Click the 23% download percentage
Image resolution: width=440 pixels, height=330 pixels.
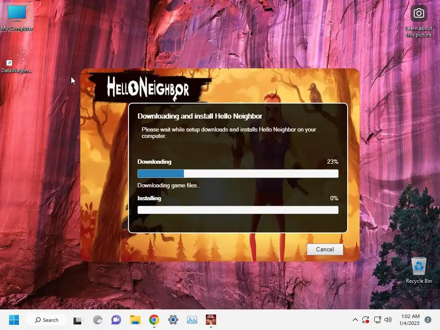click(x=333, y=162)
